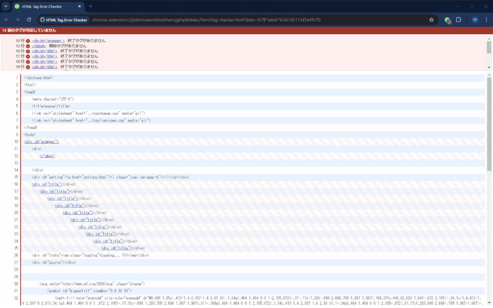Close the HTML Tag Error Checker tab
Image resolution: width=493 pixels, height=308 pixels.
(x=79, y=6)
